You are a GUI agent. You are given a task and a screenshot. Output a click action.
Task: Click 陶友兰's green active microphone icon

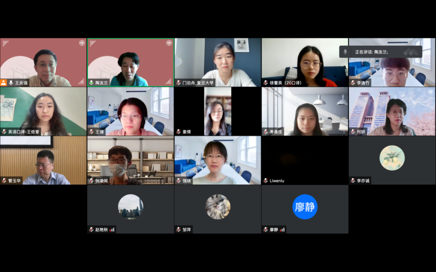coord(91,83)
